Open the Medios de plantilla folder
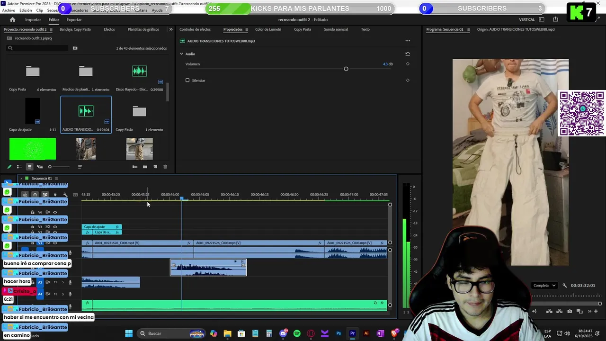This screenshot has width=606, height=341. (86, 72)
